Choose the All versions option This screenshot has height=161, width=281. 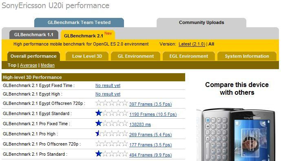click(211, 44)
